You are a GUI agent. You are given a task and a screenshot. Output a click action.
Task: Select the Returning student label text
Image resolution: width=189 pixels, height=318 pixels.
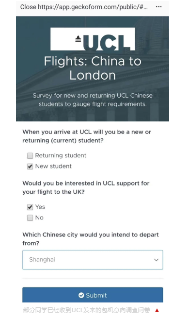61,155
